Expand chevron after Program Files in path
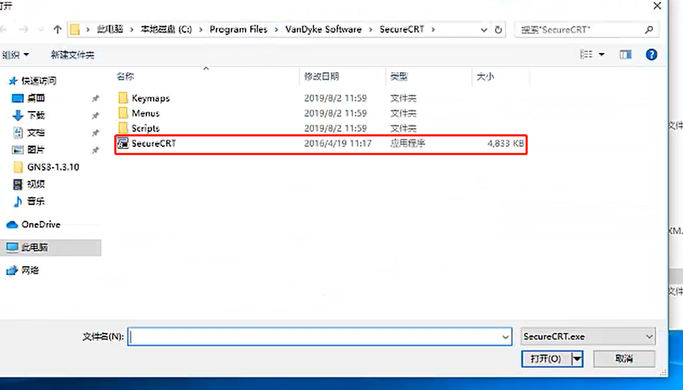This screenshot has height=390, width=683. [x=276, y=30]
